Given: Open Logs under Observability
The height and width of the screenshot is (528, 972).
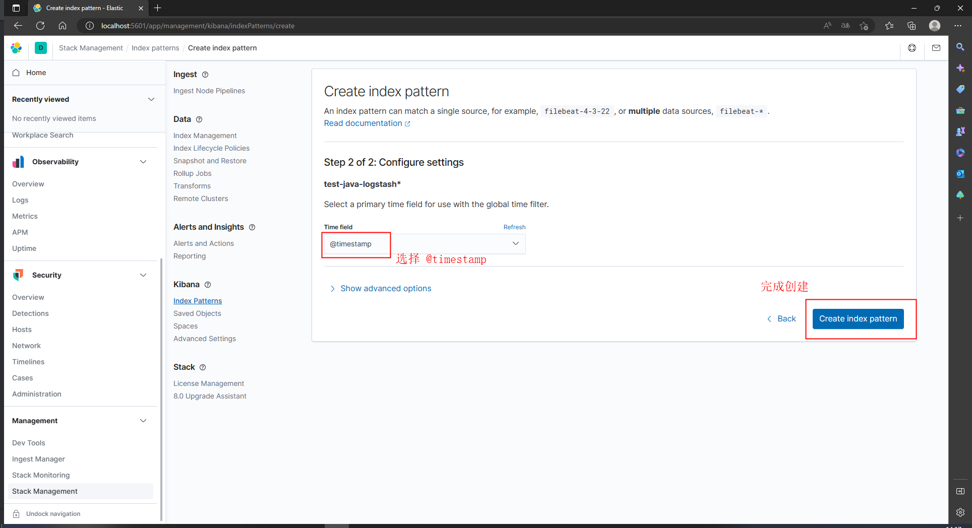Looking at the screenshot, I should click(x=20, y=200).
